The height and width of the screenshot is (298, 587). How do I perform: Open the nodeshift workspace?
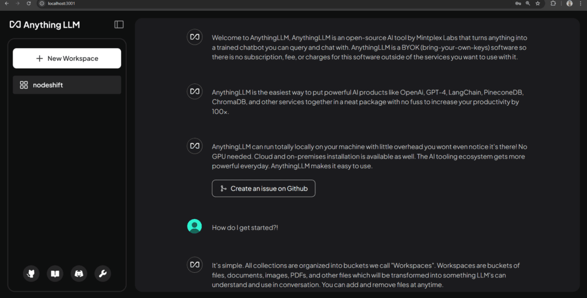pos(67,85)
